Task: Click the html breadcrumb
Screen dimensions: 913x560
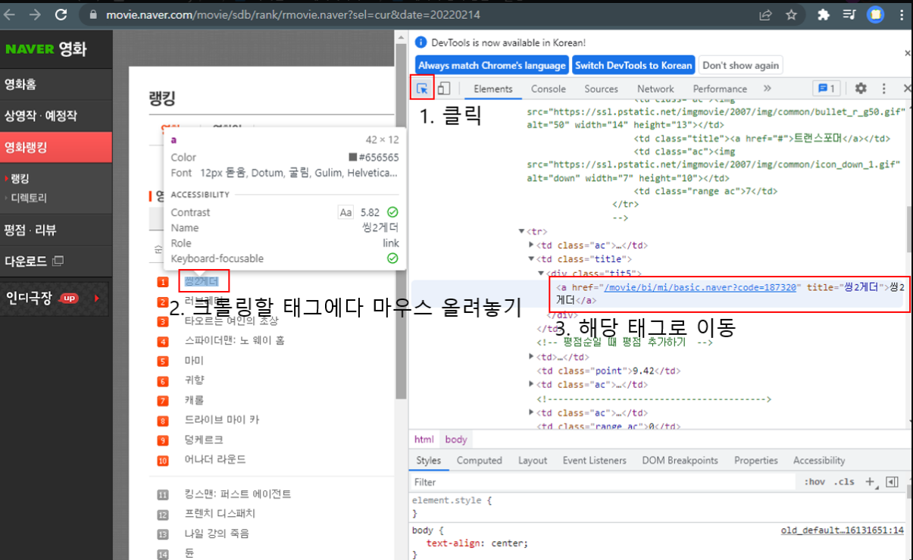Action: coord(424,440)
